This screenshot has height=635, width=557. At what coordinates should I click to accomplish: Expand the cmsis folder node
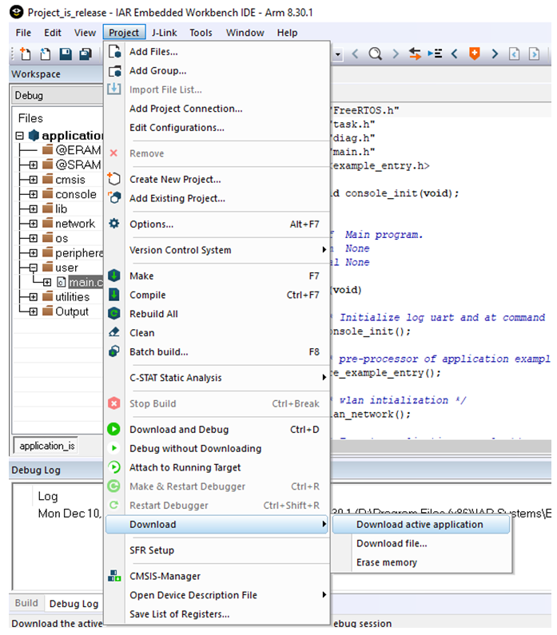[34, 180]
